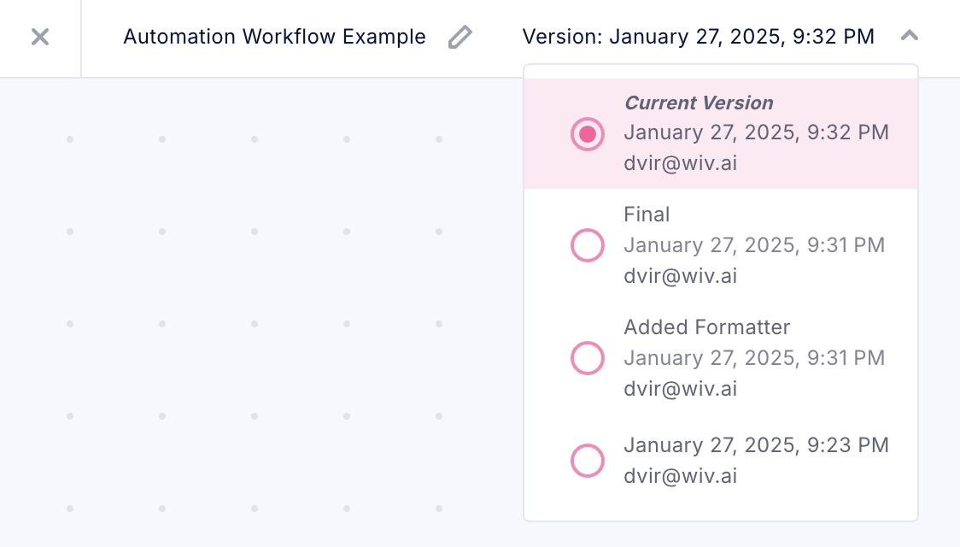This screenshot has width=960, height=547.
Task: Select the Final version radio button
Action: coord(588,245)
